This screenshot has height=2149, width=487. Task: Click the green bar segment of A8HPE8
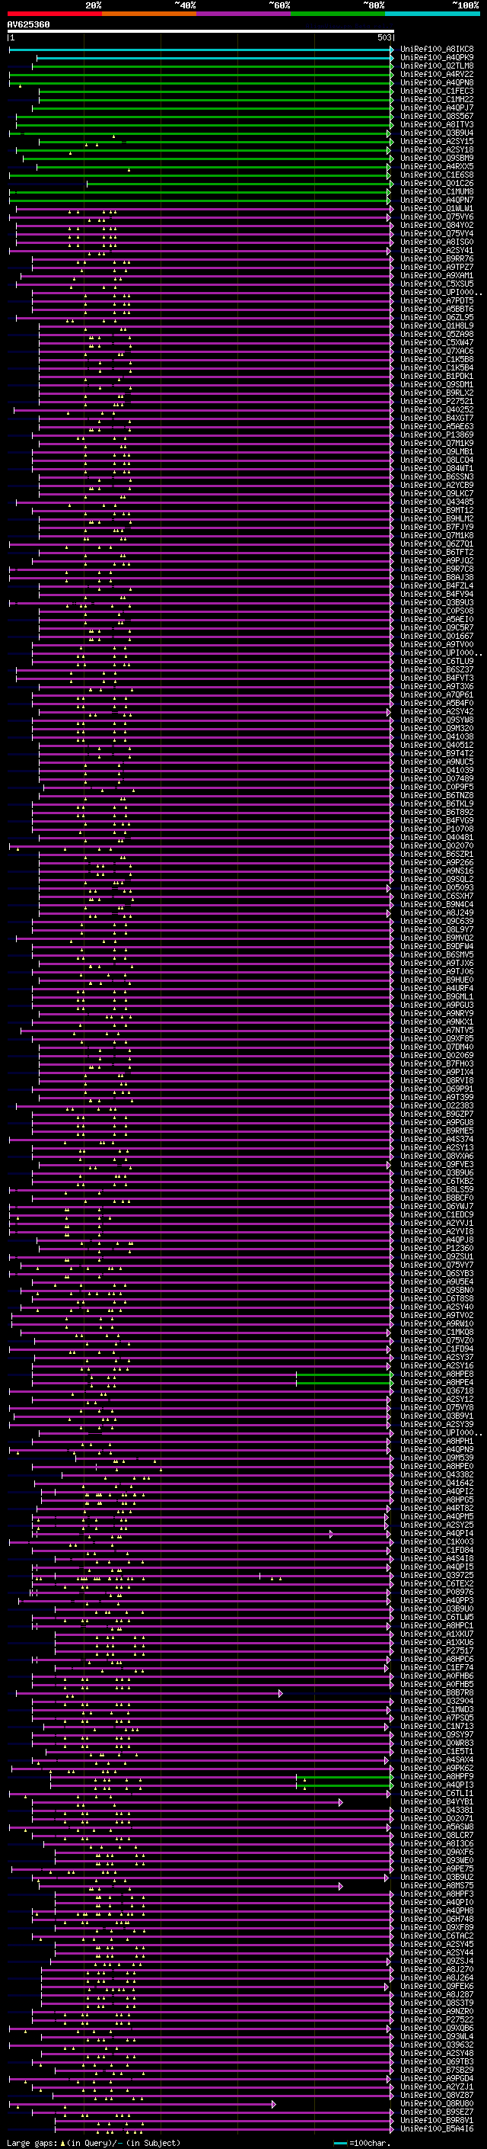point(344,1374)
